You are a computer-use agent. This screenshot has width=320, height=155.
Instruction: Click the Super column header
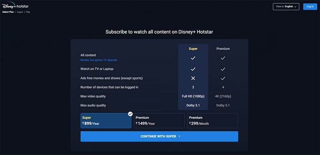pos(193,49)
